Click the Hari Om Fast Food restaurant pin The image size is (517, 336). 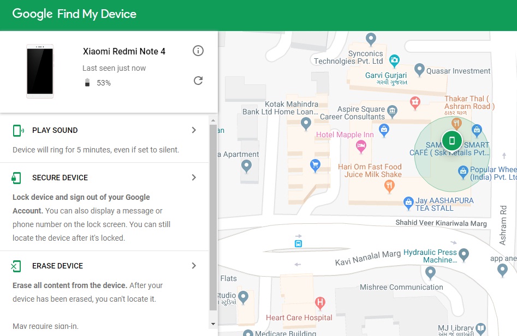[389, 186]
